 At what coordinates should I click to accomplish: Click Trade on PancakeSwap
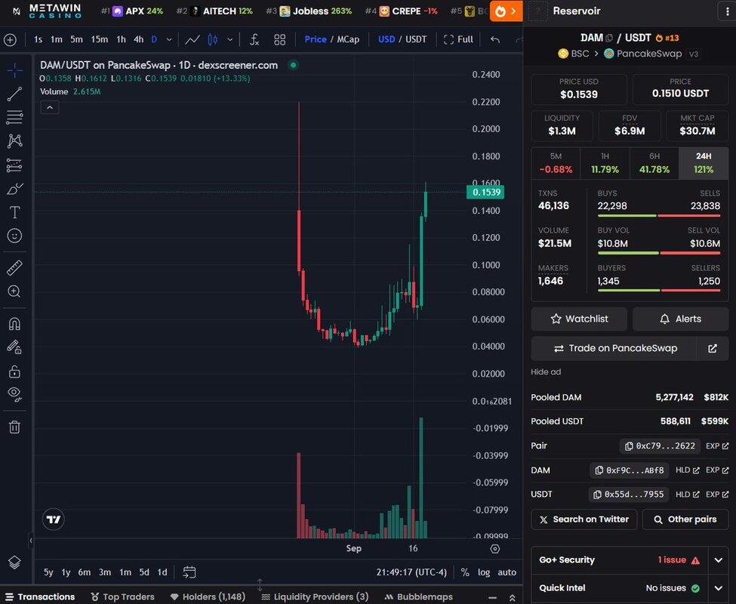point(614,348)
